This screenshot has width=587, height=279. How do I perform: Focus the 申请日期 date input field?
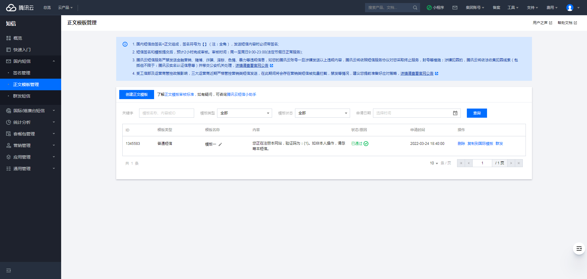point(417,113)
